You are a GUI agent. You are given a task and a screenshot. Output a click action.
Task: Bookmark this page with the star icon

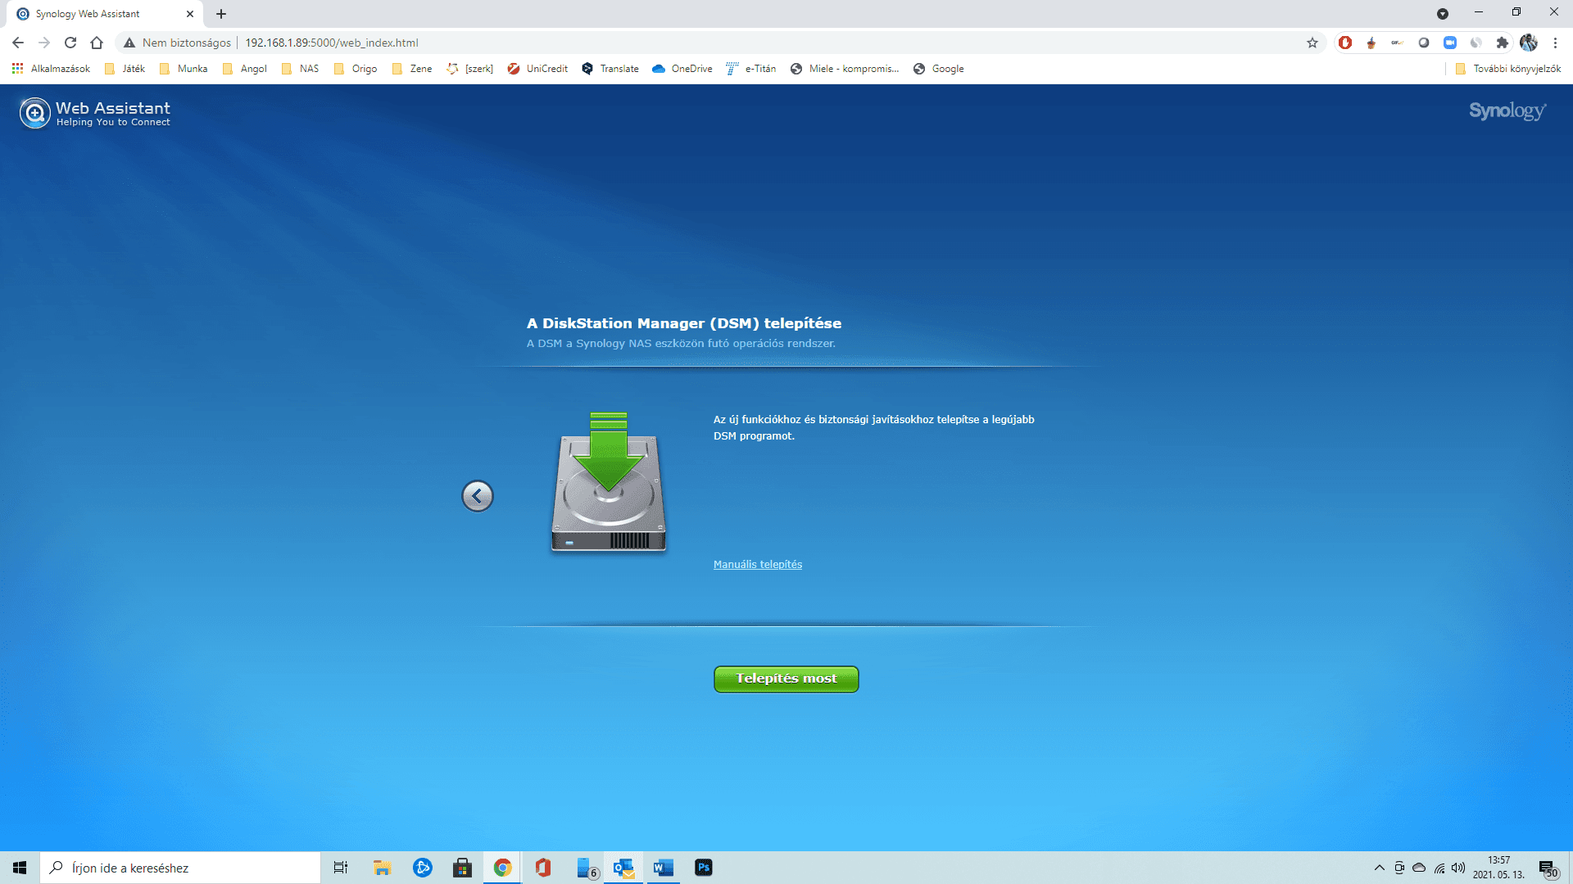point(1312,43)
